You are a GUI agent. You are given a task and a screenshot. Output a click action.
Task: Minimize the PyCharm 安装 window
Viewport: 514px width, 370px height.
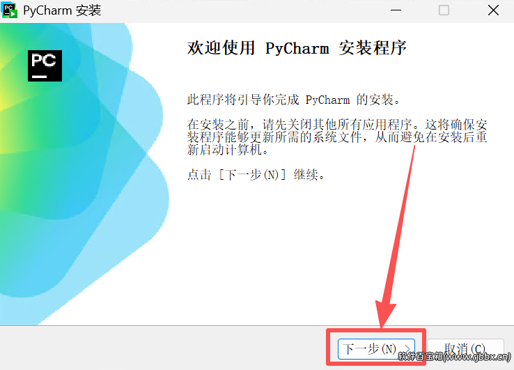(396, 10)
